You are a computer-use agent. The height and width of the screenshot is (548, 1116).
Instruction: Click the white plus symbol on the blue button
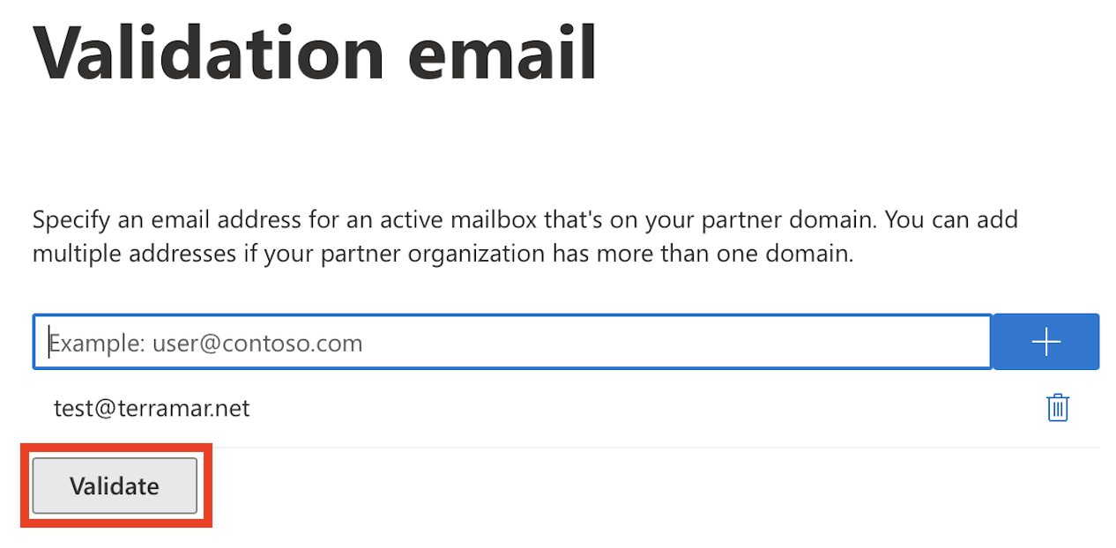point(1045,342)
